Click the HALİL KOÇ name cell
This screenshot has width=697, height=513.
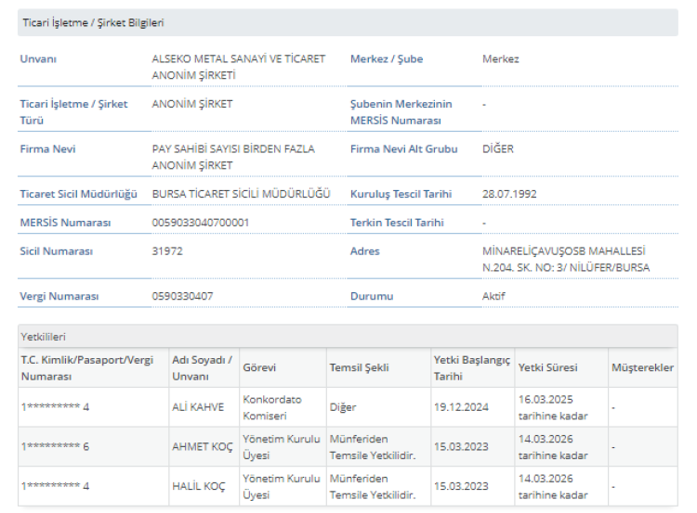[x=198, y=486]
